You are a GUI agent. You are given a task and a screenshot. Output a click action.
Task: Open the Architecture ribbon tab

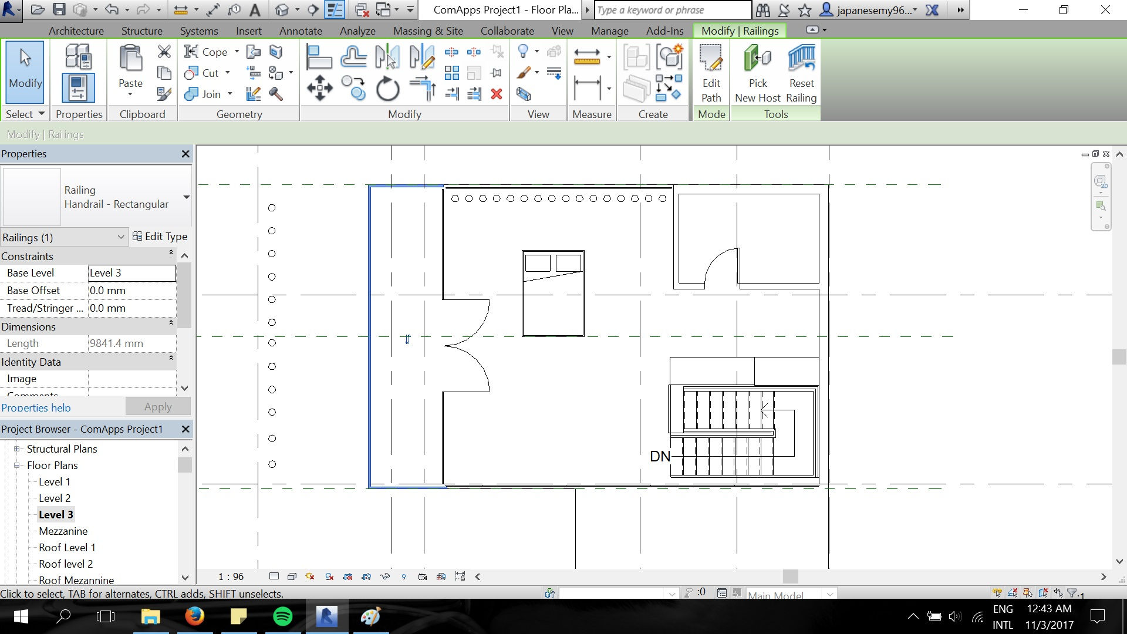coord(76,31)
